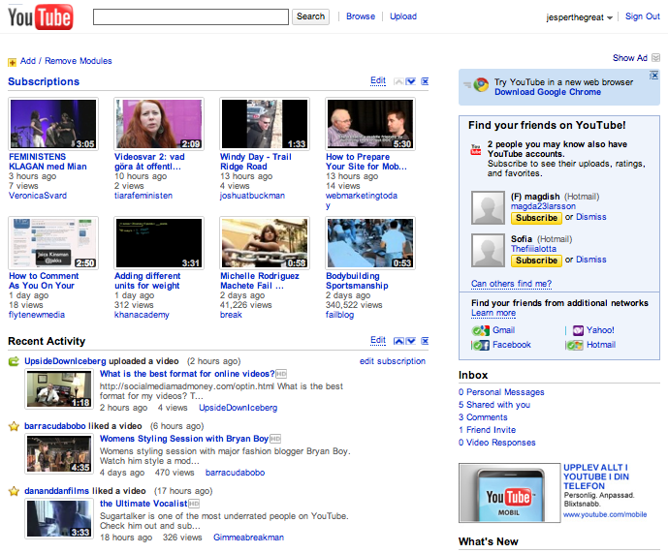Viewport: 668px width, 553px height.
Task: Open 0 Video Responses in Inbox
Action: tap(496, 443)
